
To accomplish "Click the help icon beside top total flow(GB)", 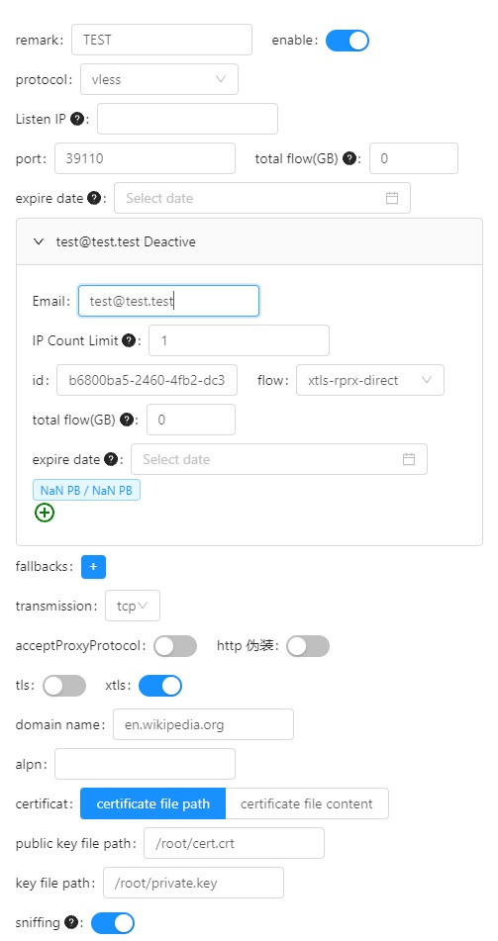I will click(349, 158).
